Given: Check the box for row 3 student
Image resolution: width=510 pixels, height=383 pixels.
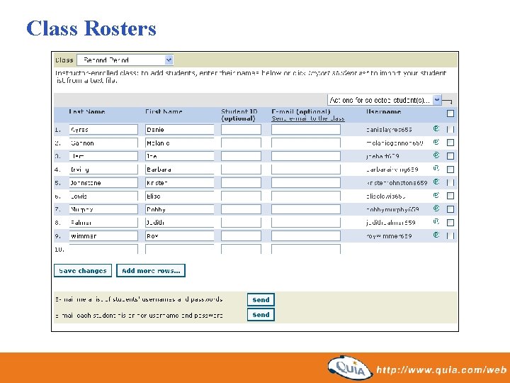Looking at the screenshot, I should tap(450, 156).
